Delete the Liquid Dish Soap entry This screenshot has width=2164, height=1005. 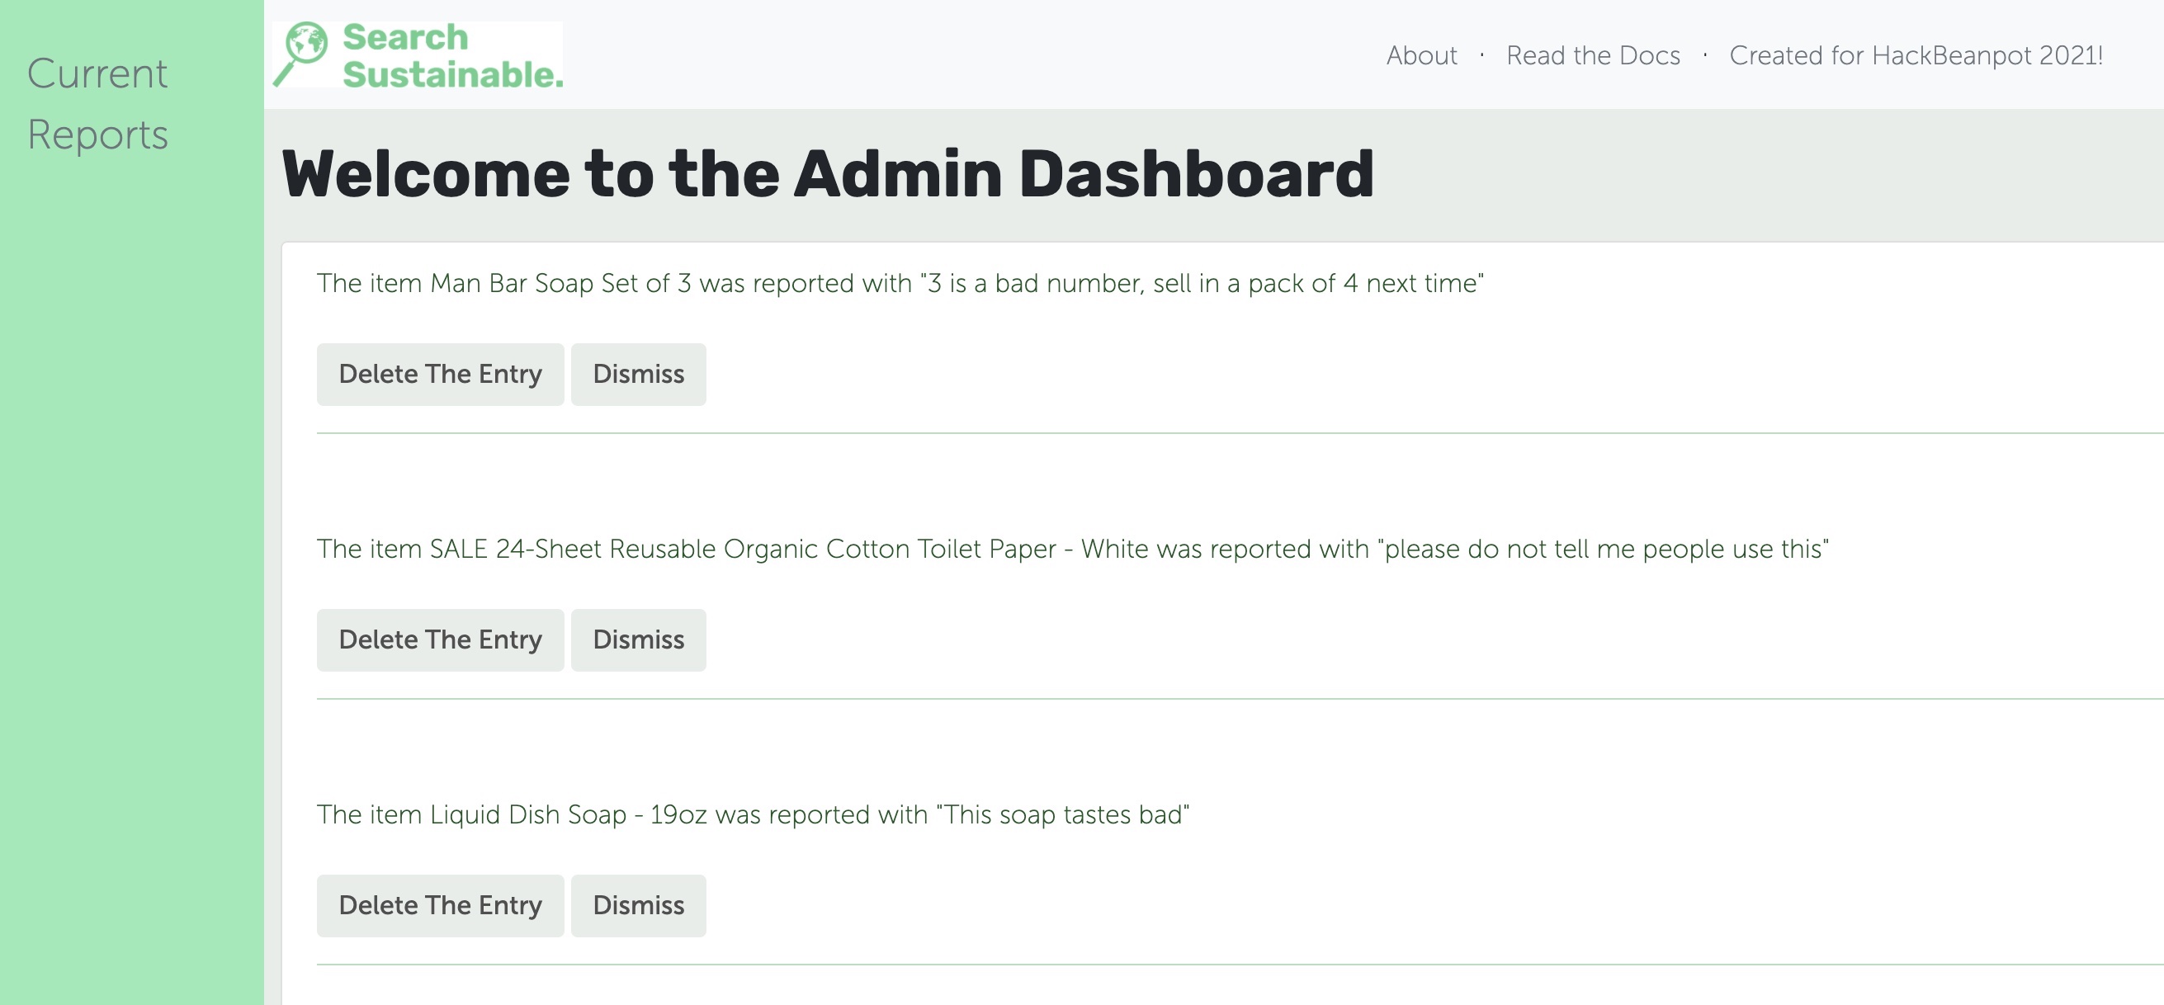(x=440, y=906)
